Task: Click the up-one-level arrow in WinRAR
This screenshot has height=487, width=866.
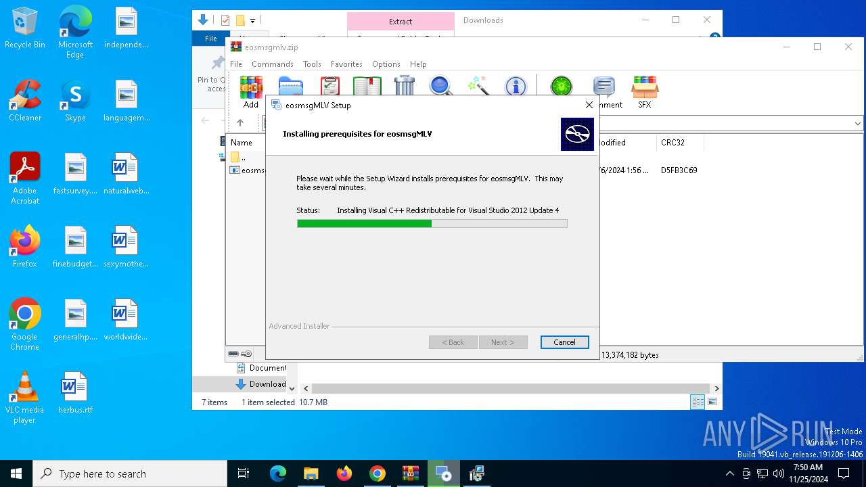Action: [240, 123]
